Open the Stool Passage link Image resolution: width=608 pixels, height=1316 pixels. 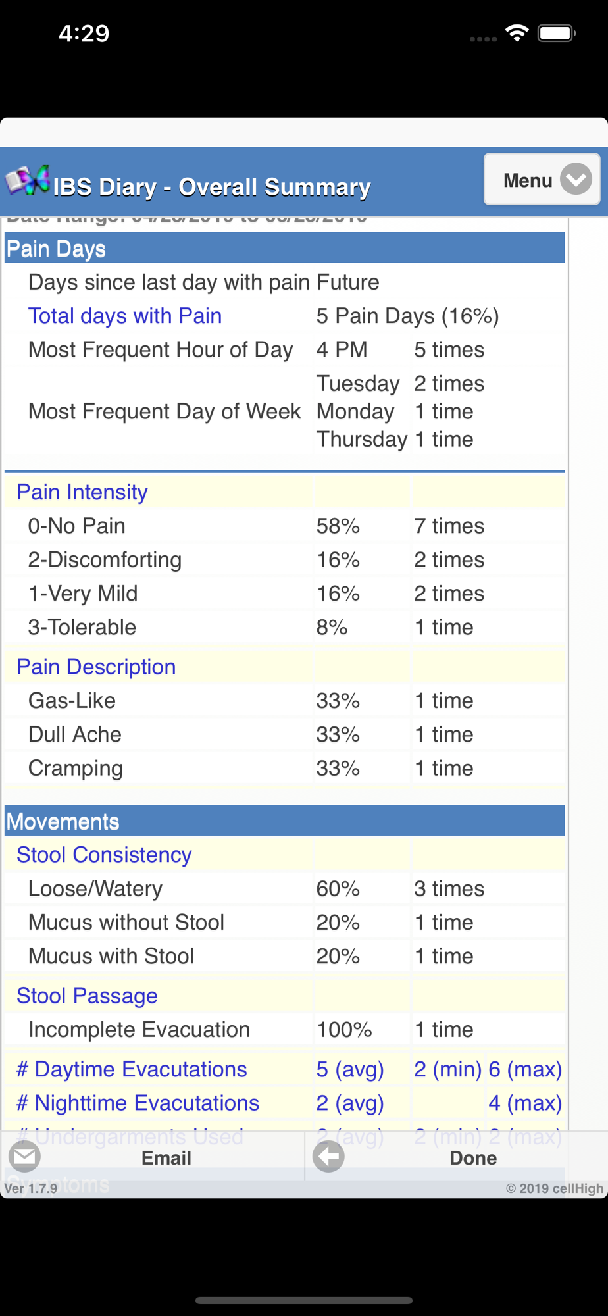(87, 996)
